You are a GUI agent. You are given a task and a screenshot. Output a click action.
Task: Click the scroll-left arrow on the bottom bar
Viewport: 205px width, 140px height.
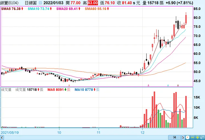coord(2,138)
